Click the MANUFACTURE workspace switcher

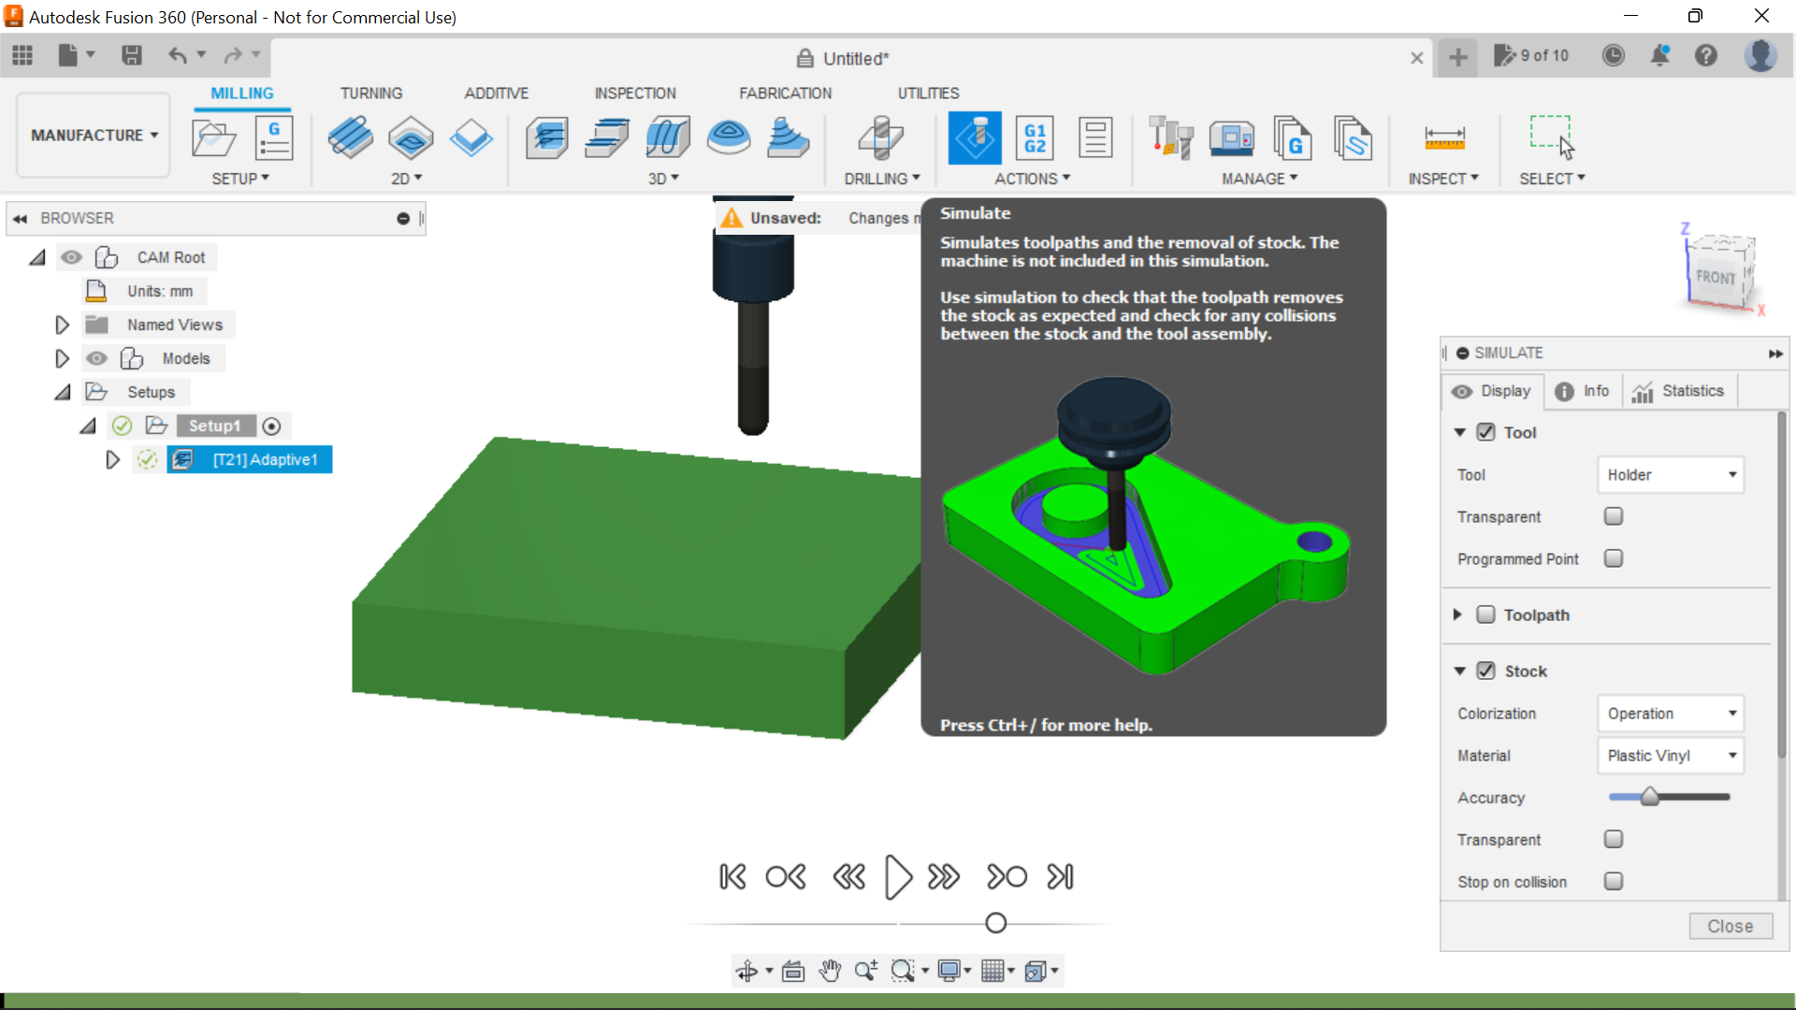coord(91,135)
